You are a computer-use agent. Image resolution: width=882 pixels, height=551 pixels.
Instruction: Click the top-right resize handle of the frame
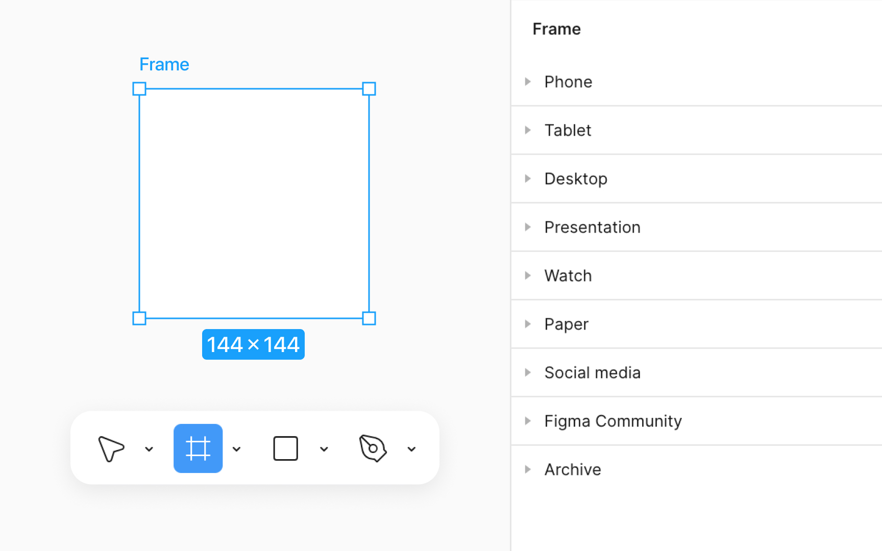tap(369, 89)
